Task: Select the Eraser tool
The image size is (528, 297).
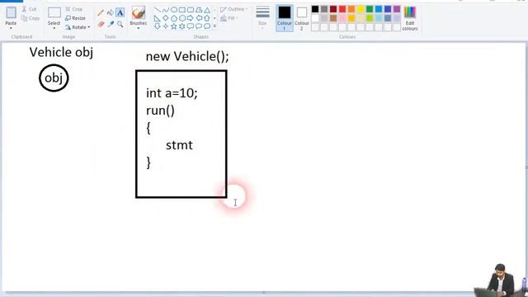Action: pyautogui.click(x=101, y=24)
